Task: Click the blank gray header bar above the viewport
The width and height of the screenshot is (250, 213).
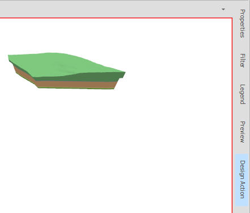Action: 109,9
